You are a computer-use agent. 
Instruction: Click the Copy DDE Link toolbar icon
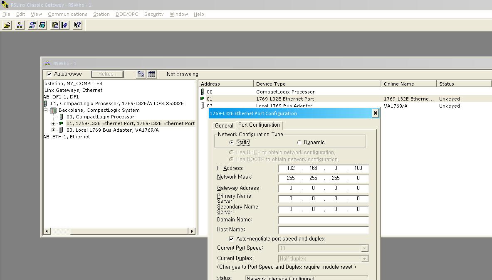click(55, 25)
